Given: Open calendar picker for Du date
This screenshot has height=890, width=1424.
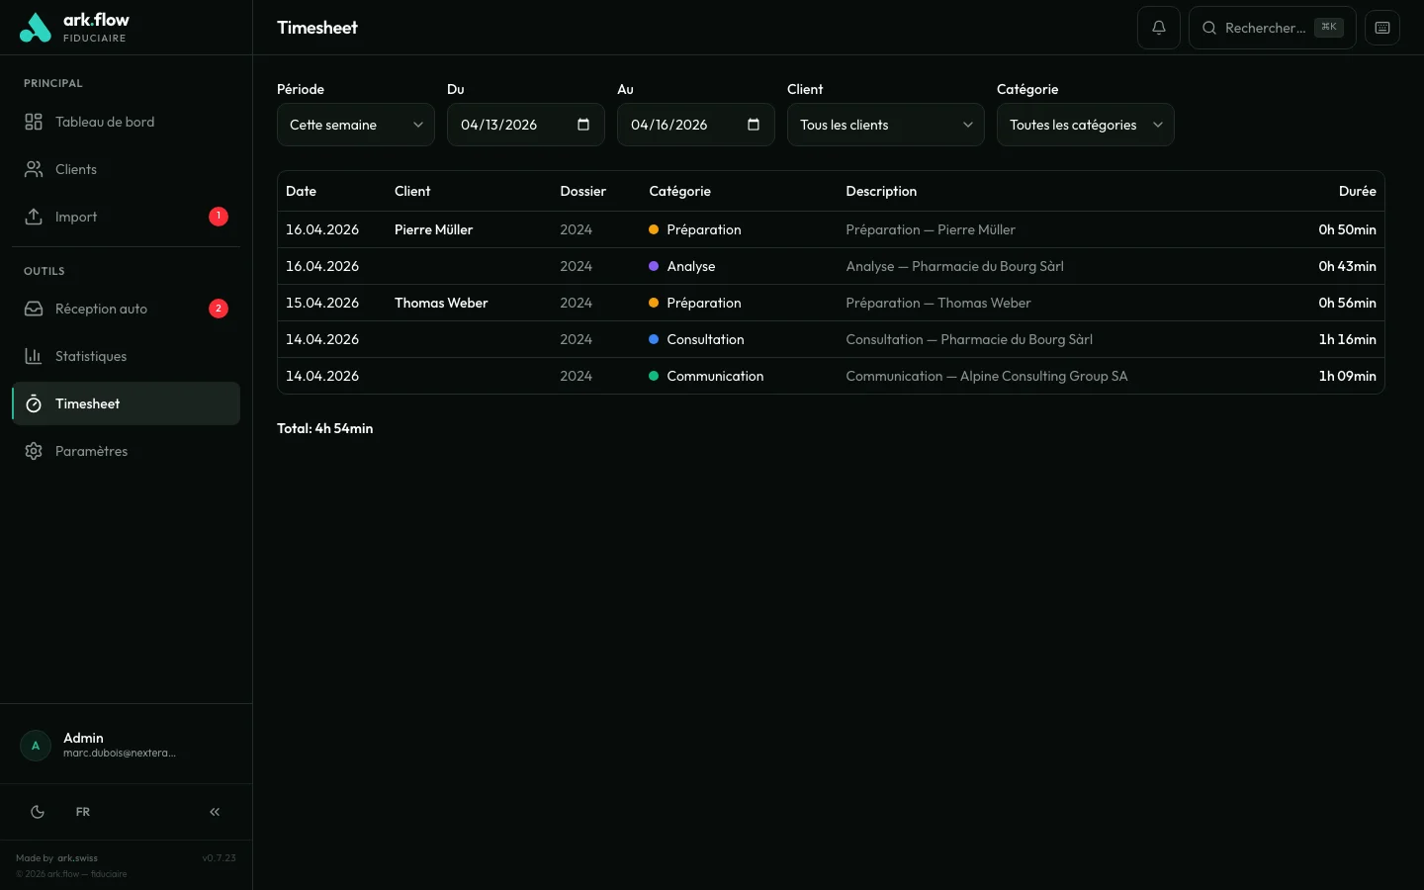Looking at the screenshot, I should point(583,125).
